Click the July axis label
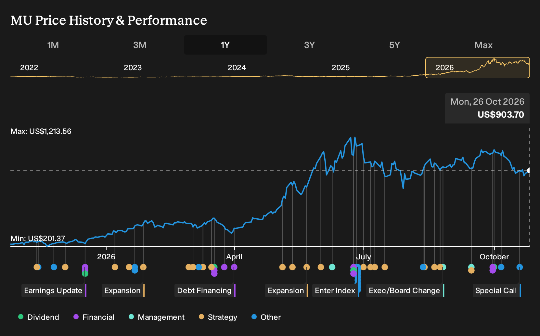The image size is (540, 336). [x=364, y=257]
